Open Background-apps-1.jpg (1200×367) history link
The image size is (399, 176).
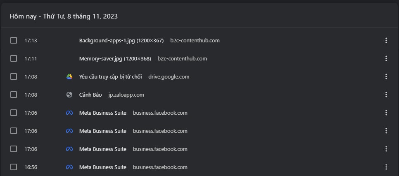click(x=121, y=41)
